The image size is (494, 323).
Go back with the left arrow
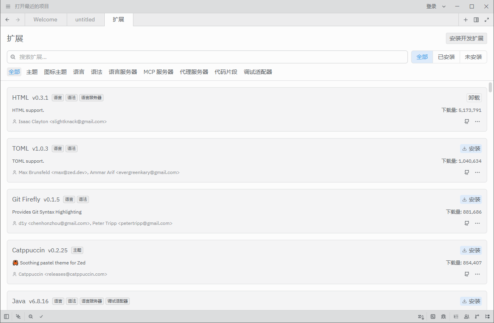(x=7, y=19)
